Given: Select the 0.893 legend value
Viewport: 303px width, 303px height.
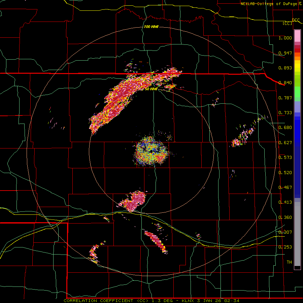Looking at the screenshot, I should 285,68.
